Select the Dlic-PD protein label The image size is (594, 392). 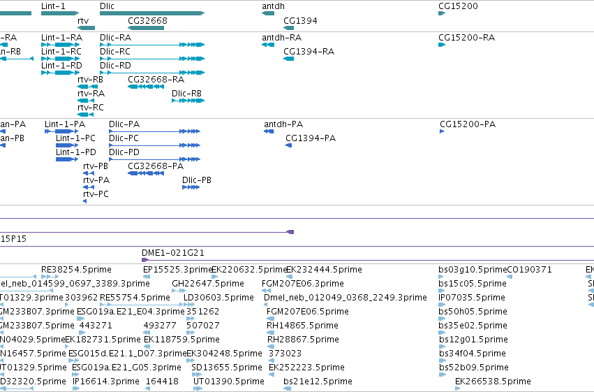click(124, 152)
